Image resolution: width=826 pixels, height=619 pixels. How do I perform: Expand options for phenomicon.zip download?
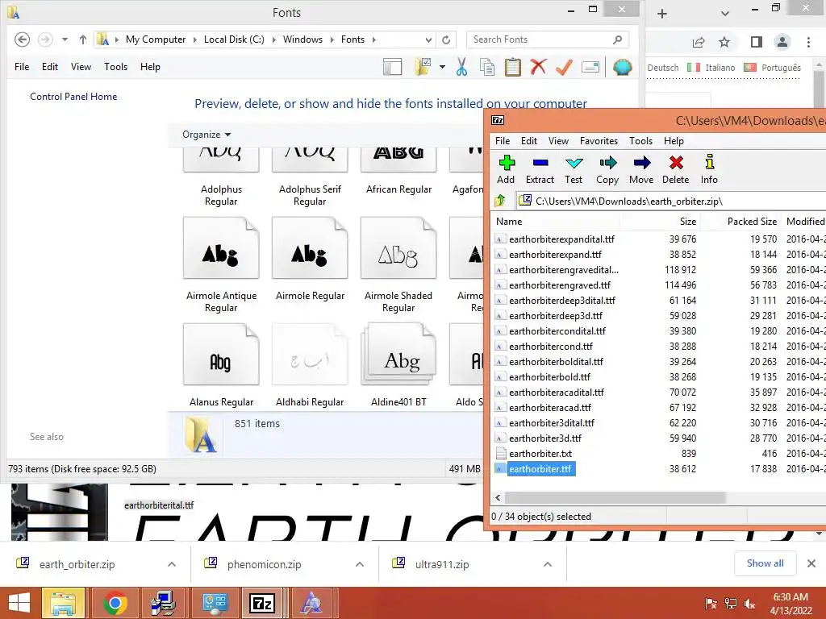[x=360, y=564]
